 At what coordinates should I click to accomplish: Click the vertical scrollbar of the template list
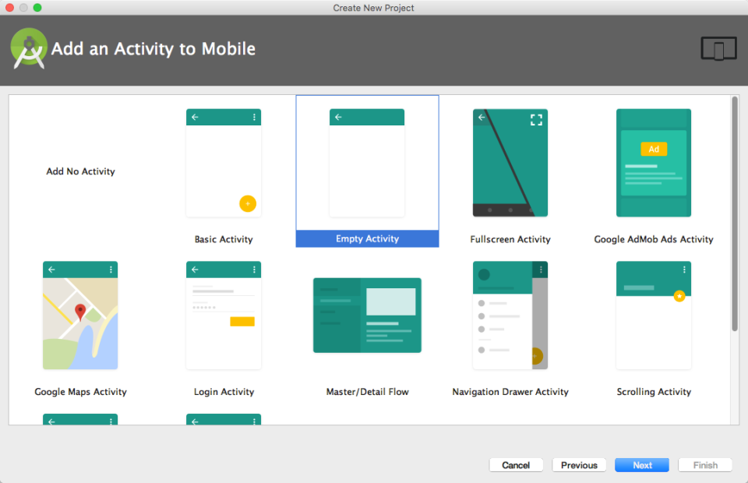tap(735, 214)
